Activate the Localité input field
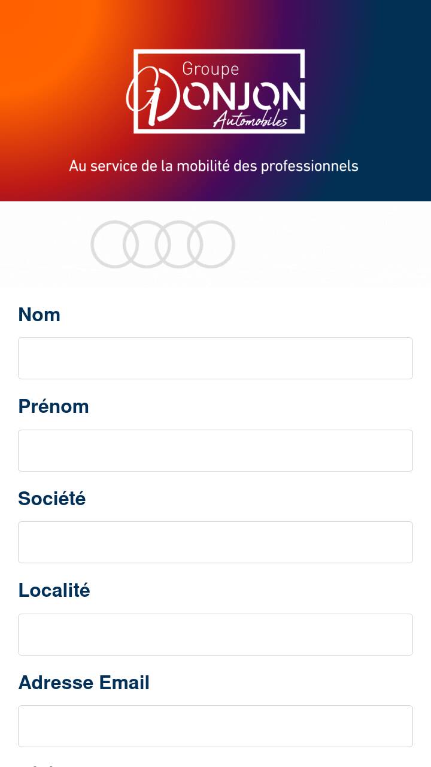The height and width of the screenshot is (767, 431). coord(215,635)
